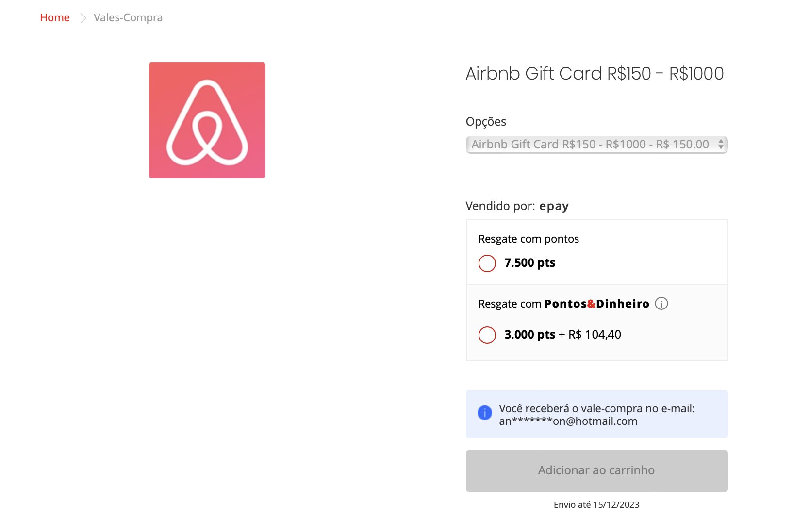Screen dimensions: 793x518
Task: Select the 7.500 pts redemption radio button
Action: (x=487, y=263)
